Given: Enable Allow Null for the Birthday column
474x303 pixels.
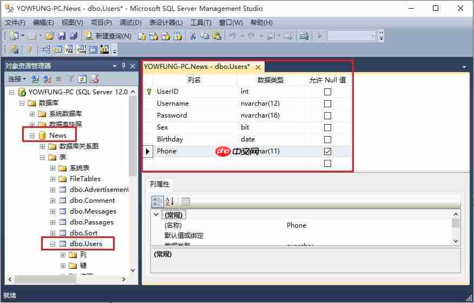Looking at the screenshot, I should [327, 139].
